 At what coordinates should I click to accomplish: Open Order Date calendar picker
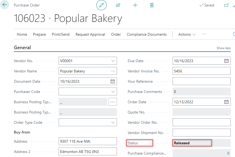tap(226, 102)
